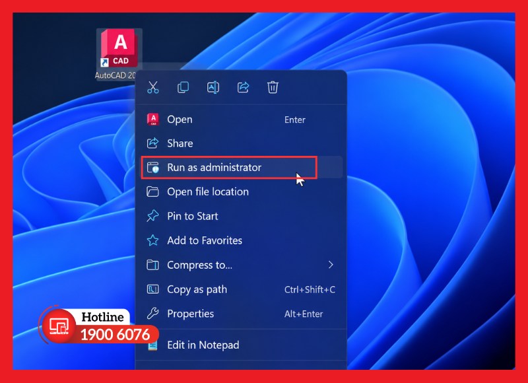Click the star icon beside Add to Favorites

(153, 240)
